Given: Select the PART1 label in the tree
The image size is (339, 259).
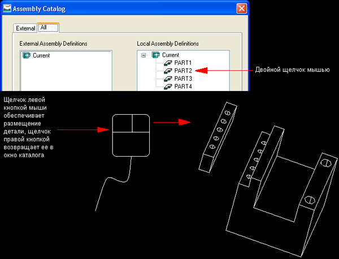Looking at the screenshot, I should click(x=183, y=63).
